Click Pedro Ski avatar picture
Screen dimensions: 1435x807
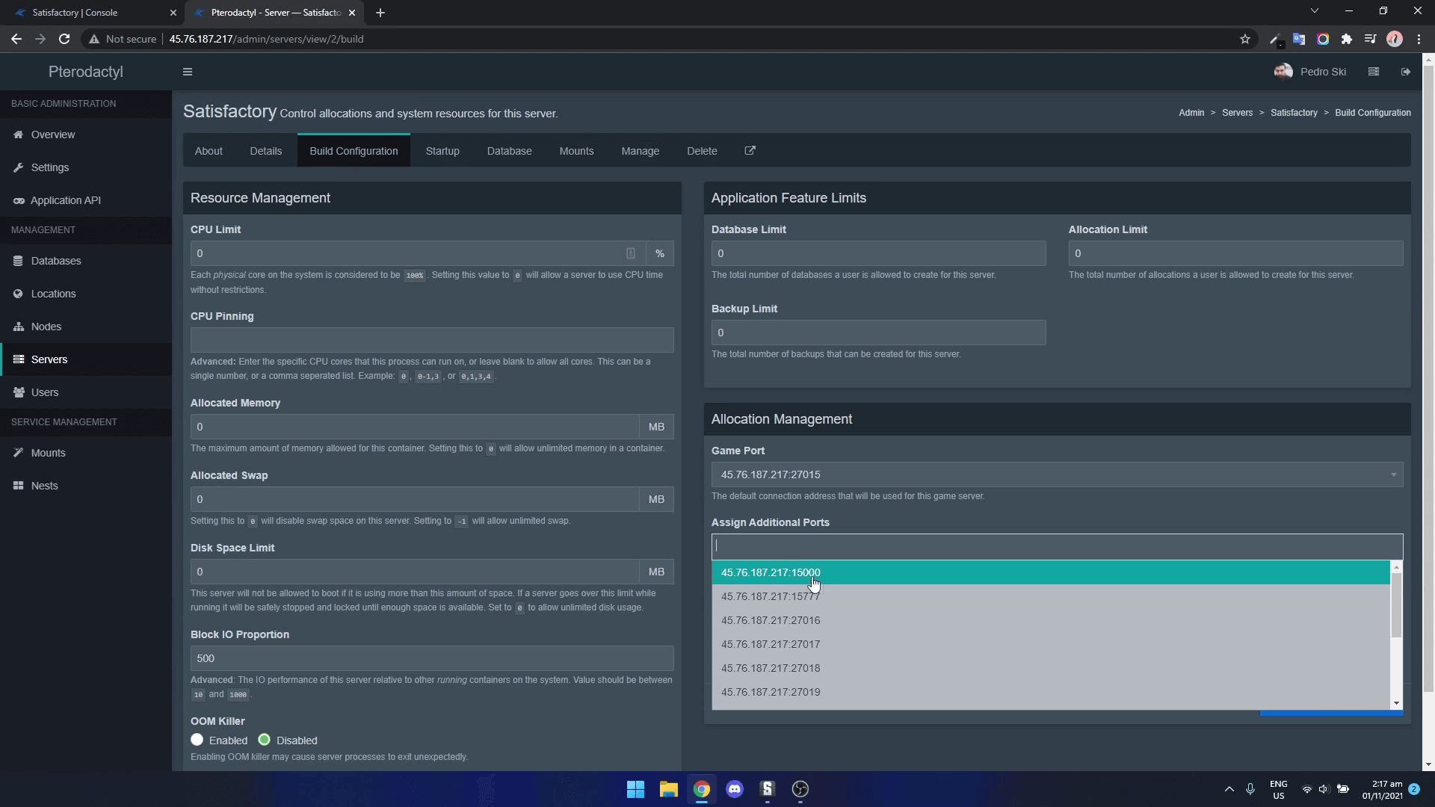click(x=1283, y=72)
